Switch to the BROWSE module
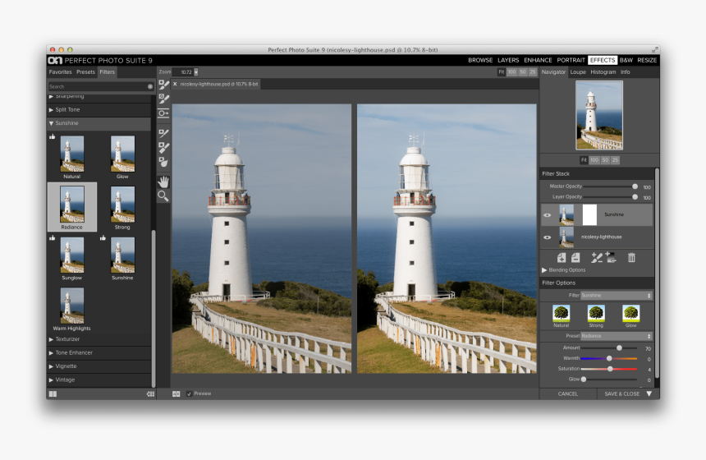This screenshot has width=706, height=460. [480, 60]
